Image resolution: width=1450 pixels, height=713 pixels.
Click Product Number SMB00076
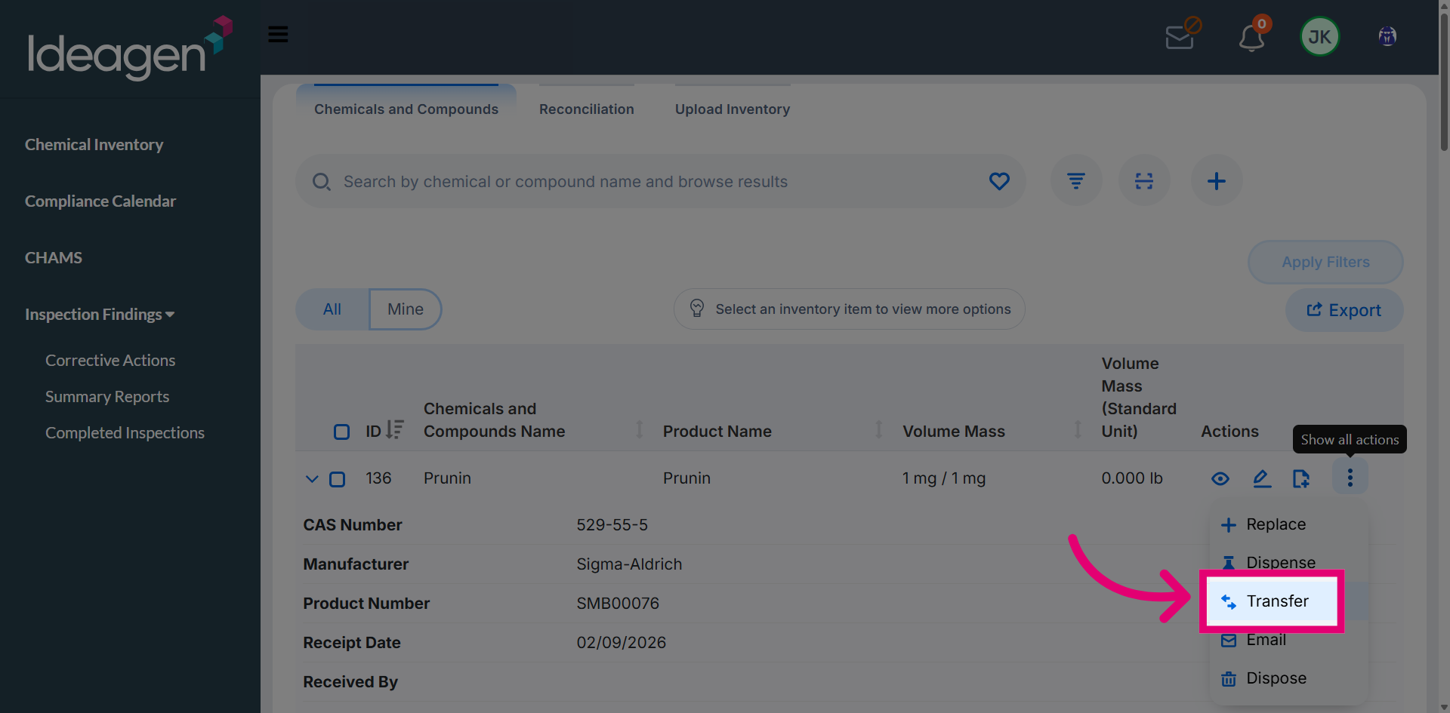618,604
